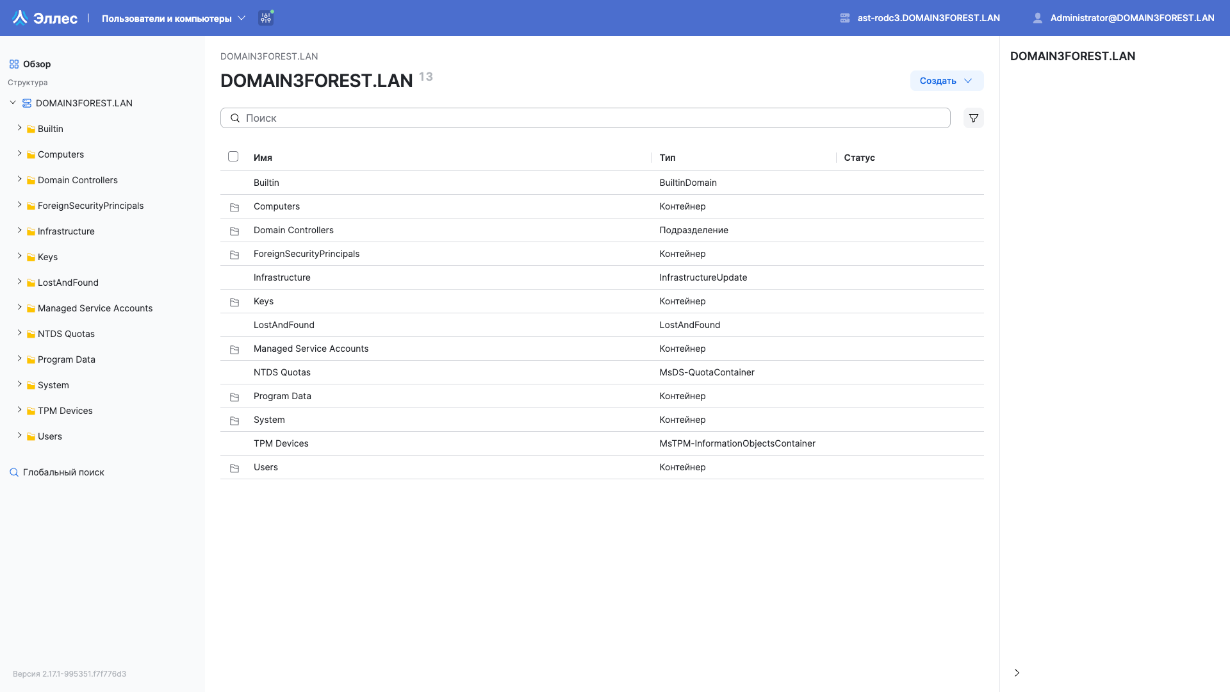Click the magnifier icon inside the search field

235,118
